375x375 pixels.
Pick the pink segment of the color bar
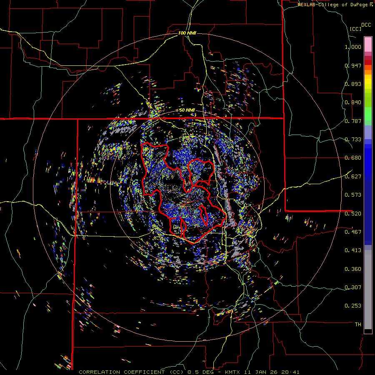[x=368, y=45]
